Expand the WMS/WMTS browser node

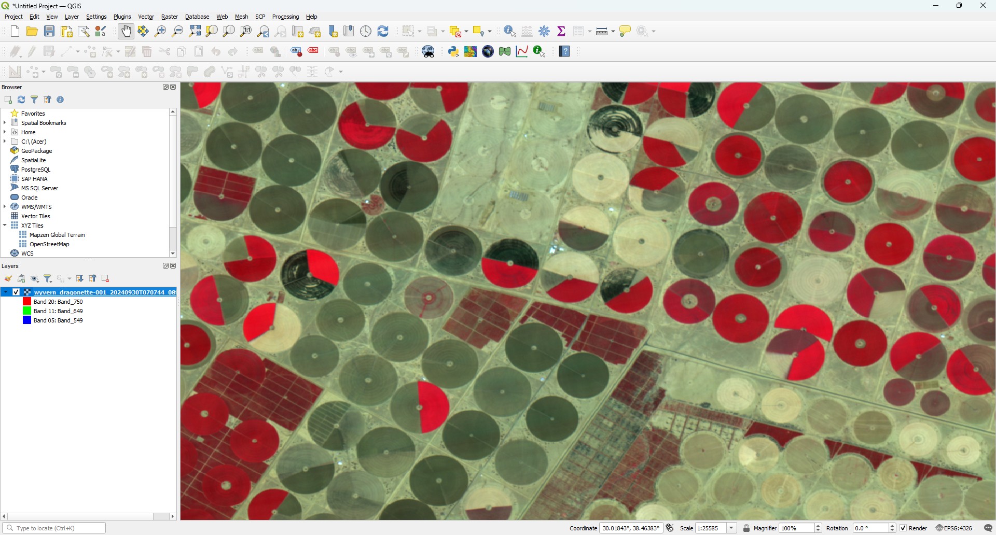coord(5,207)
